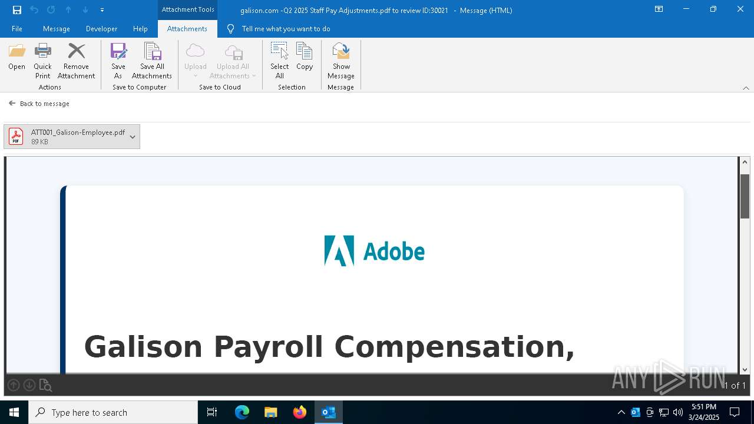Image resolution: width=754 pixels, height=424 pixels.
Task: Click the Galison Payroll Compensation heading
Action: point(329,347)
